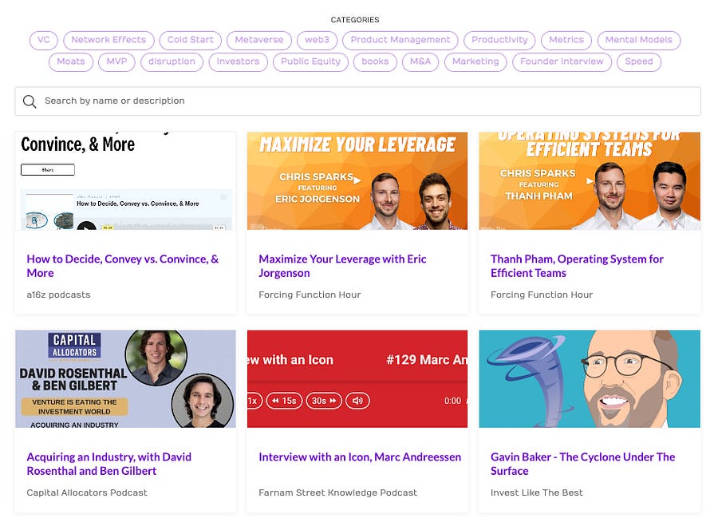Click Forcing Function Hour under Eric Jorgenson

(310, 295)
